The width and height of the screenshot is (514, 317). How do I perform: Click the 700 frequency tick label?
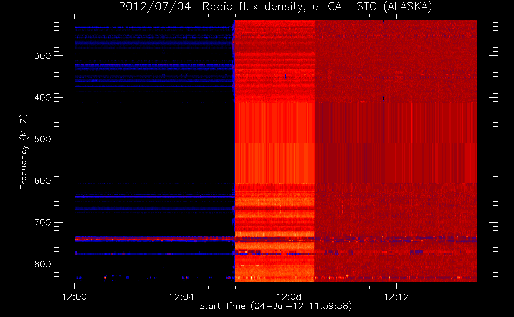tap(43, 223)
